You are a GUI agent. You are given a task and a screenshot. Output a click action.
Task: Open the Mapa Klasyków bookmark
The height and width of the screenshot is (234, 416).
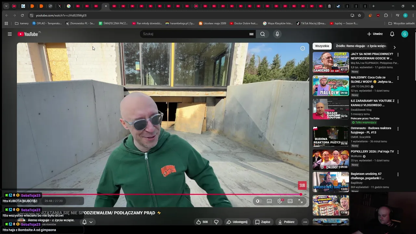tap(278, 23)
